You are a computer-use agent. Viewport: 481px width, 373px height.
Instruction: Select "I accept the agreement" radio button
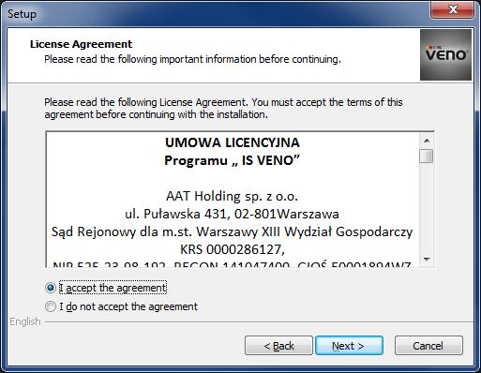tap(51, 288)
